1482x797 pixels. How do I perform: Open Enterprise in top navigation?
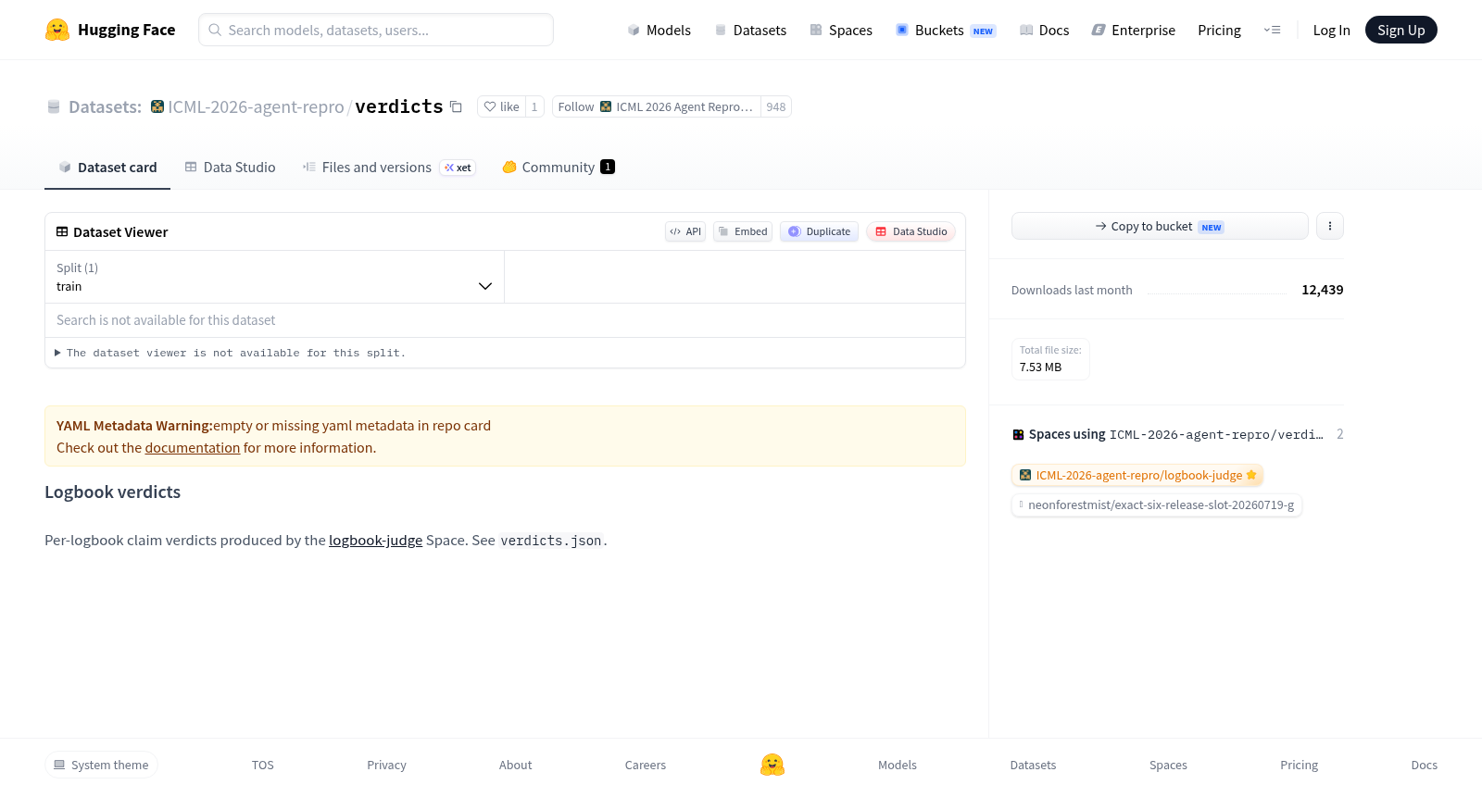click(x=1134, y=30)
